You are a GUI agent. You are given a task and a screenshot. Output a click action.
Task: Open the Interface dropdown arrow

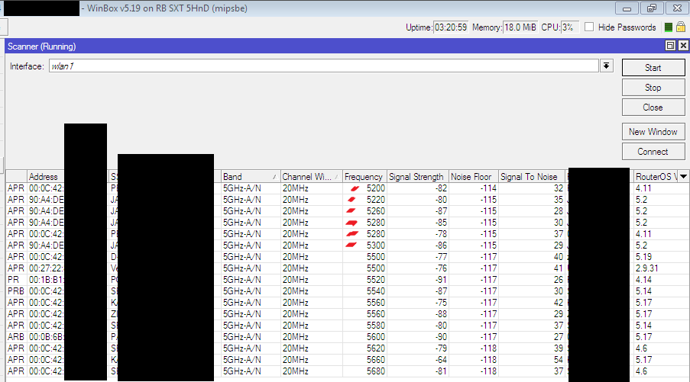(x=607, y=66)
